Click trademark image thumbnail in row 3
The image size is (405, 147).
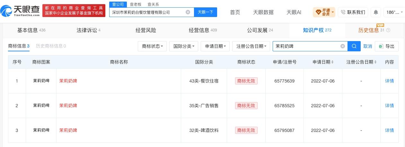click(41, 130)
